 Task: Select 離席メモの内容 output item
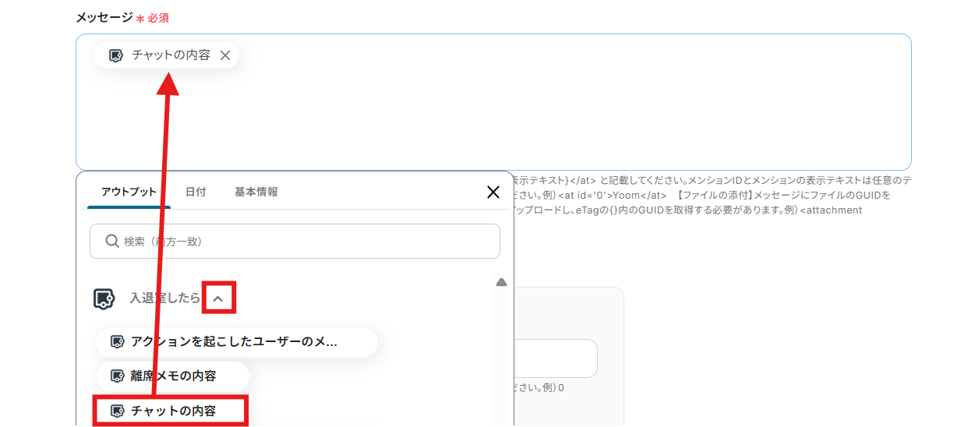point(172,376)
